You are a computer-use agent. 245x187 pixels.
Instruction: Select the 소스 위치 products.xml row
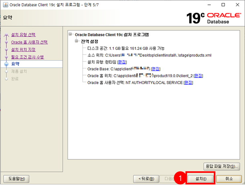149,55
